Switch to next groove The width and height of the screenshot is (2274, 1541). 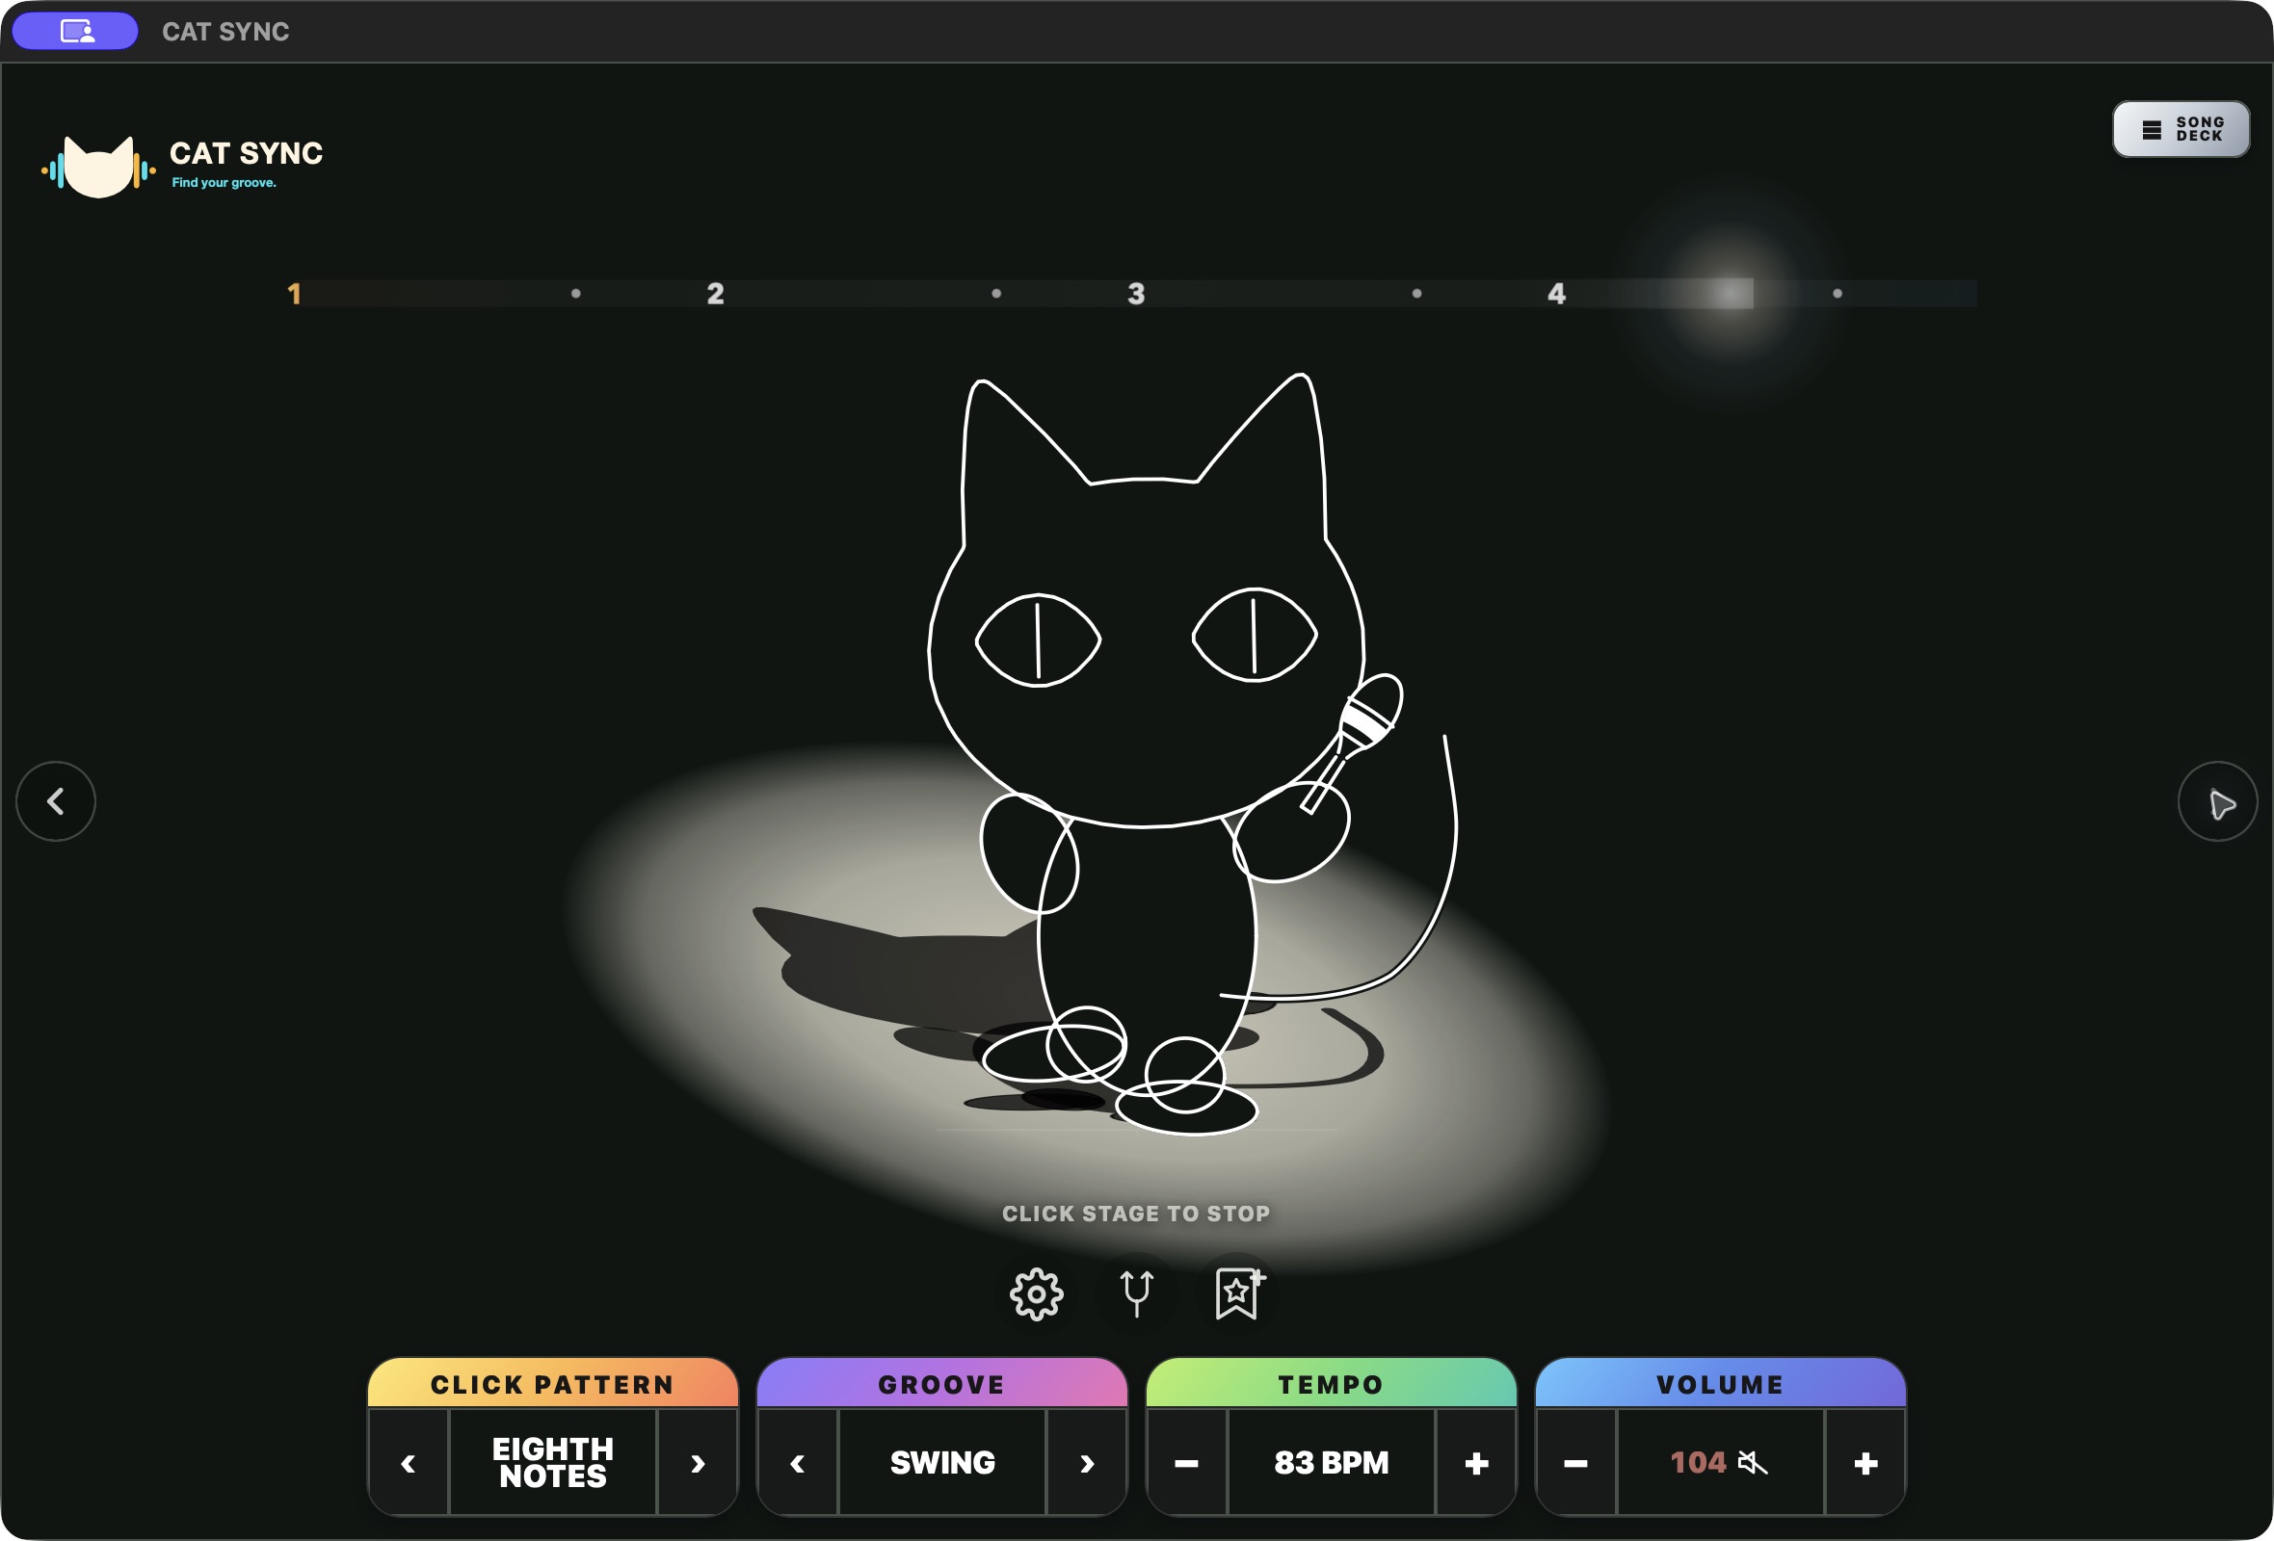tap(1086, 1463)
